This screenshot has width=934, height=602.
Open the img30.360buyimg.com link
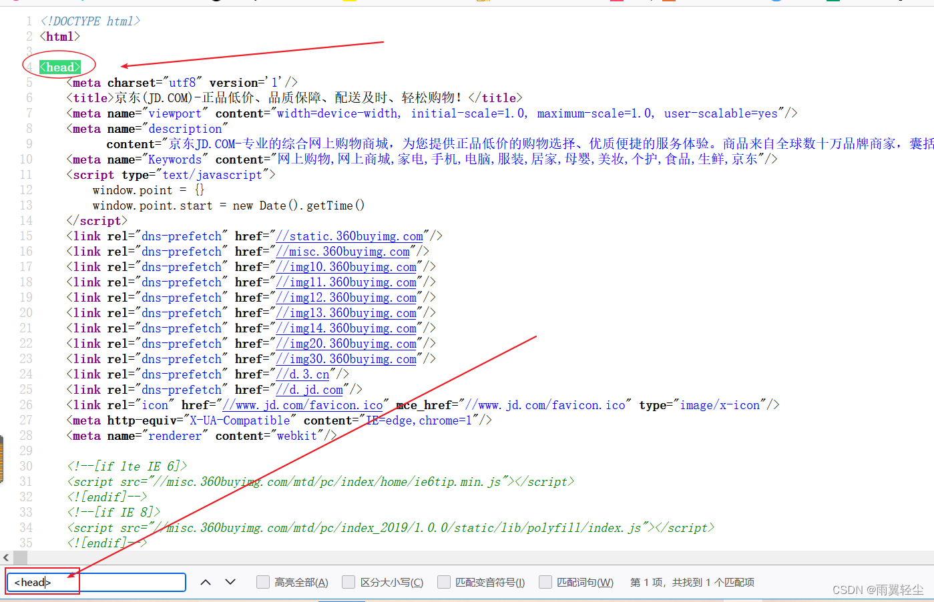tap(347, 358)
